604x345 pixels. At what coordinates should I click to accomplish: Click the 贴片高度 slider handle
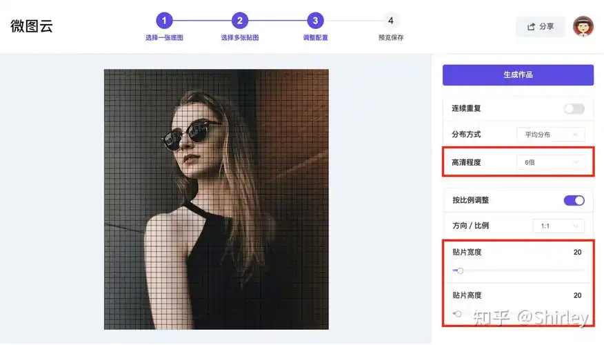click(458, 314)
